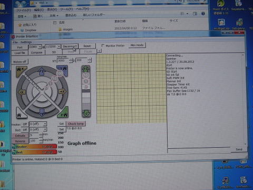The height and width of the screenshot is (190, 253).
Task: Click the Check temp button
Action: [76, 123]
